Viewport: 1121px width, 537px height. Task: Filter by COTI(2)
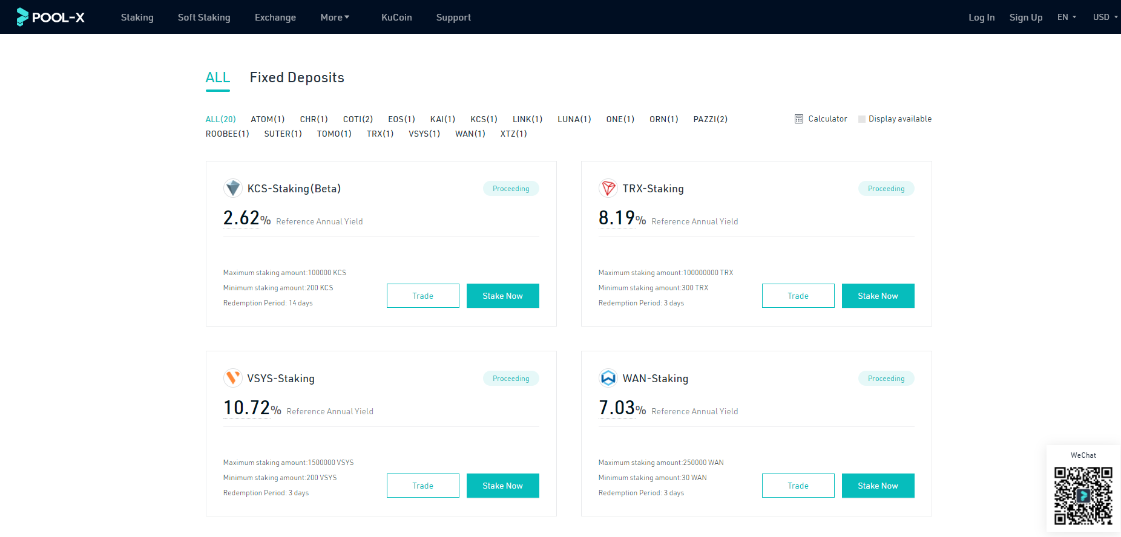pyautogui.click(x=358, y=119)
